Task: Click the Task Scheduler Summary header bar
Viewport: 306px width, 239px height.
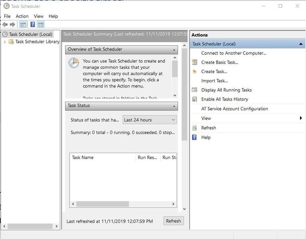Action: coord(124,36)
